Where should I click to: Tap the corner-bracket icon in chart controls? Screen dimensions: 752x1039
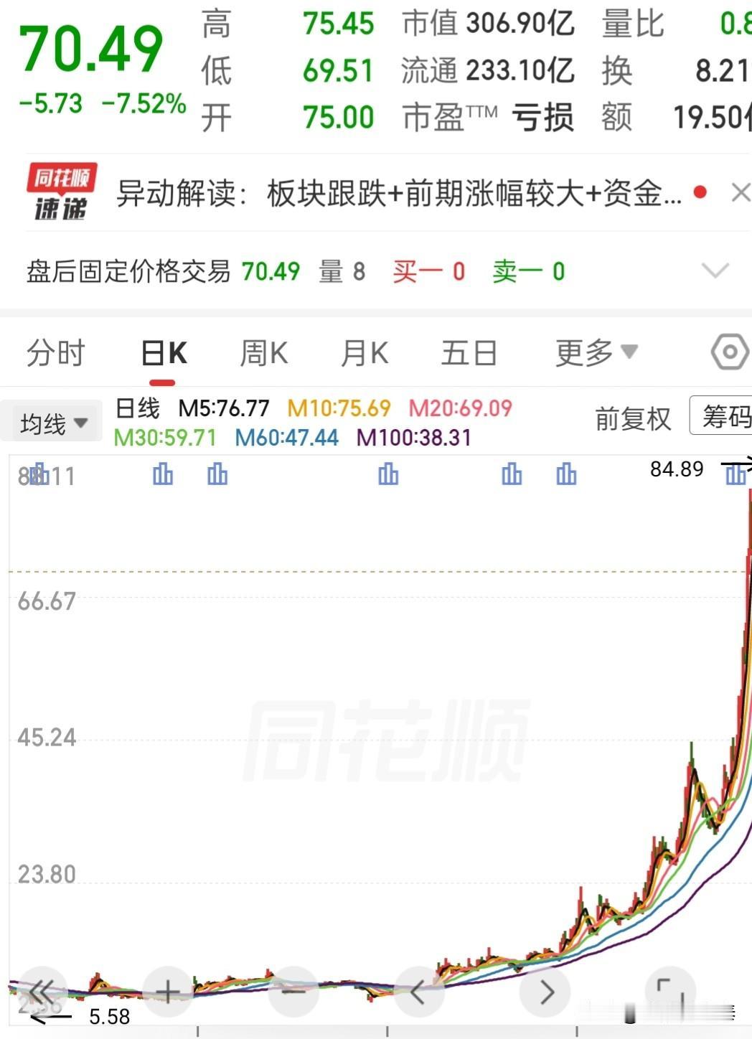tap(671, 992)
